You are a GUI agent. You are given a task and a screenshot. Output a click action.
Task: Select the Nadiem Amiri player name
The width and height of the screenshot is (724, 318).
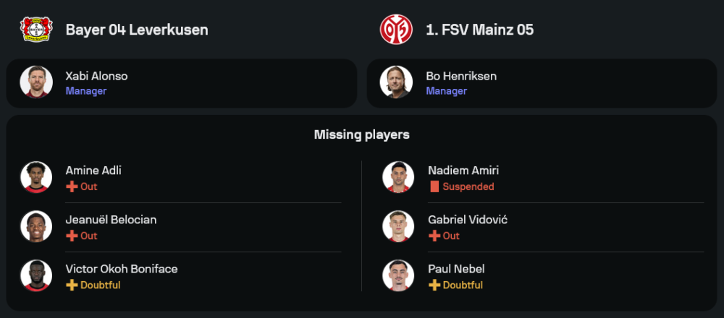463,171
